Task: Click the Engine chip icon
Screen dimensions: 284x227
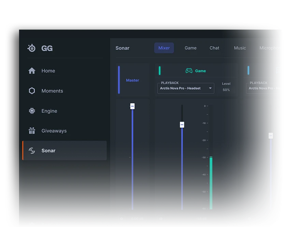Action: pos(32,111)
